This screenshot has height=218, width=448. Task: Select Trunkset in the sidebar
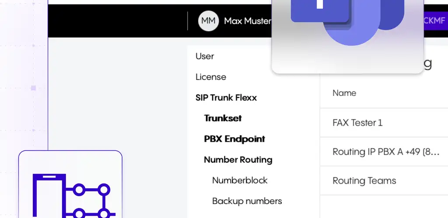coord(223,118)
